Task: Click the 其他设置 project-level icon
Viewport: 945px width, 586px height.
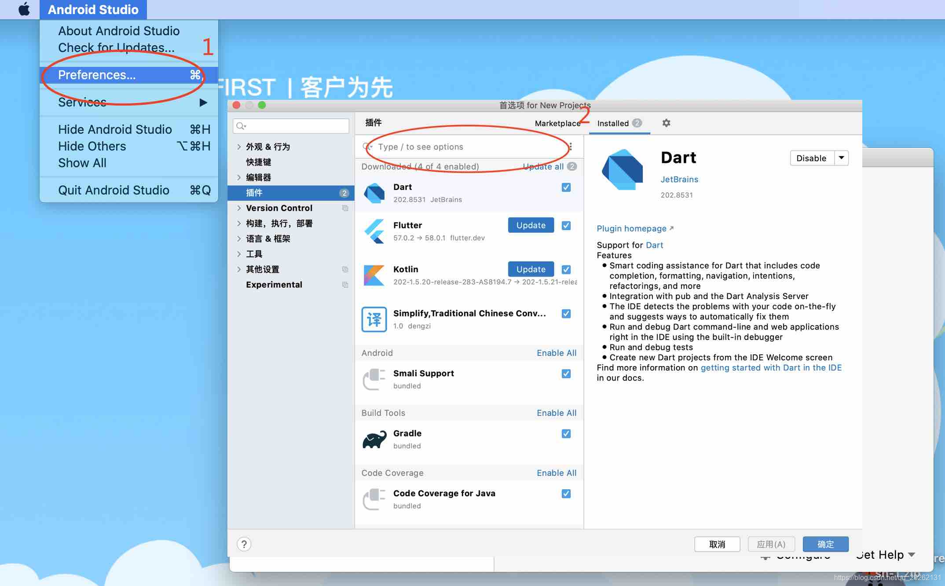Action: point(345,269)
